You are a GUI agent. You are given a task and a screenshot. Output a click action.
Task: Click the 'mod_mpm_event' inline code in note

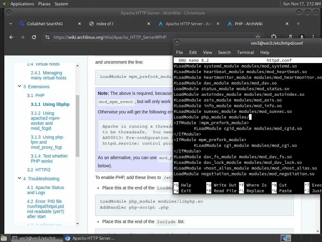coord(116,102)
